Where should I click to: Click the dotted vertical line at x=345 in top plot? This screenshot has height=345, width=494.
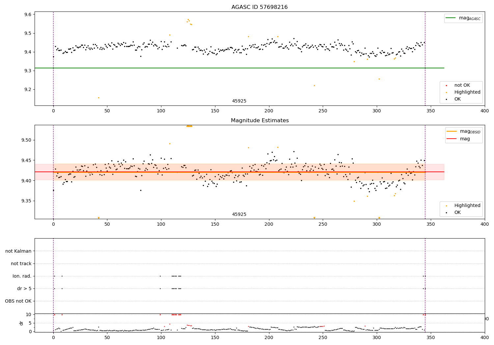[425, 58]
